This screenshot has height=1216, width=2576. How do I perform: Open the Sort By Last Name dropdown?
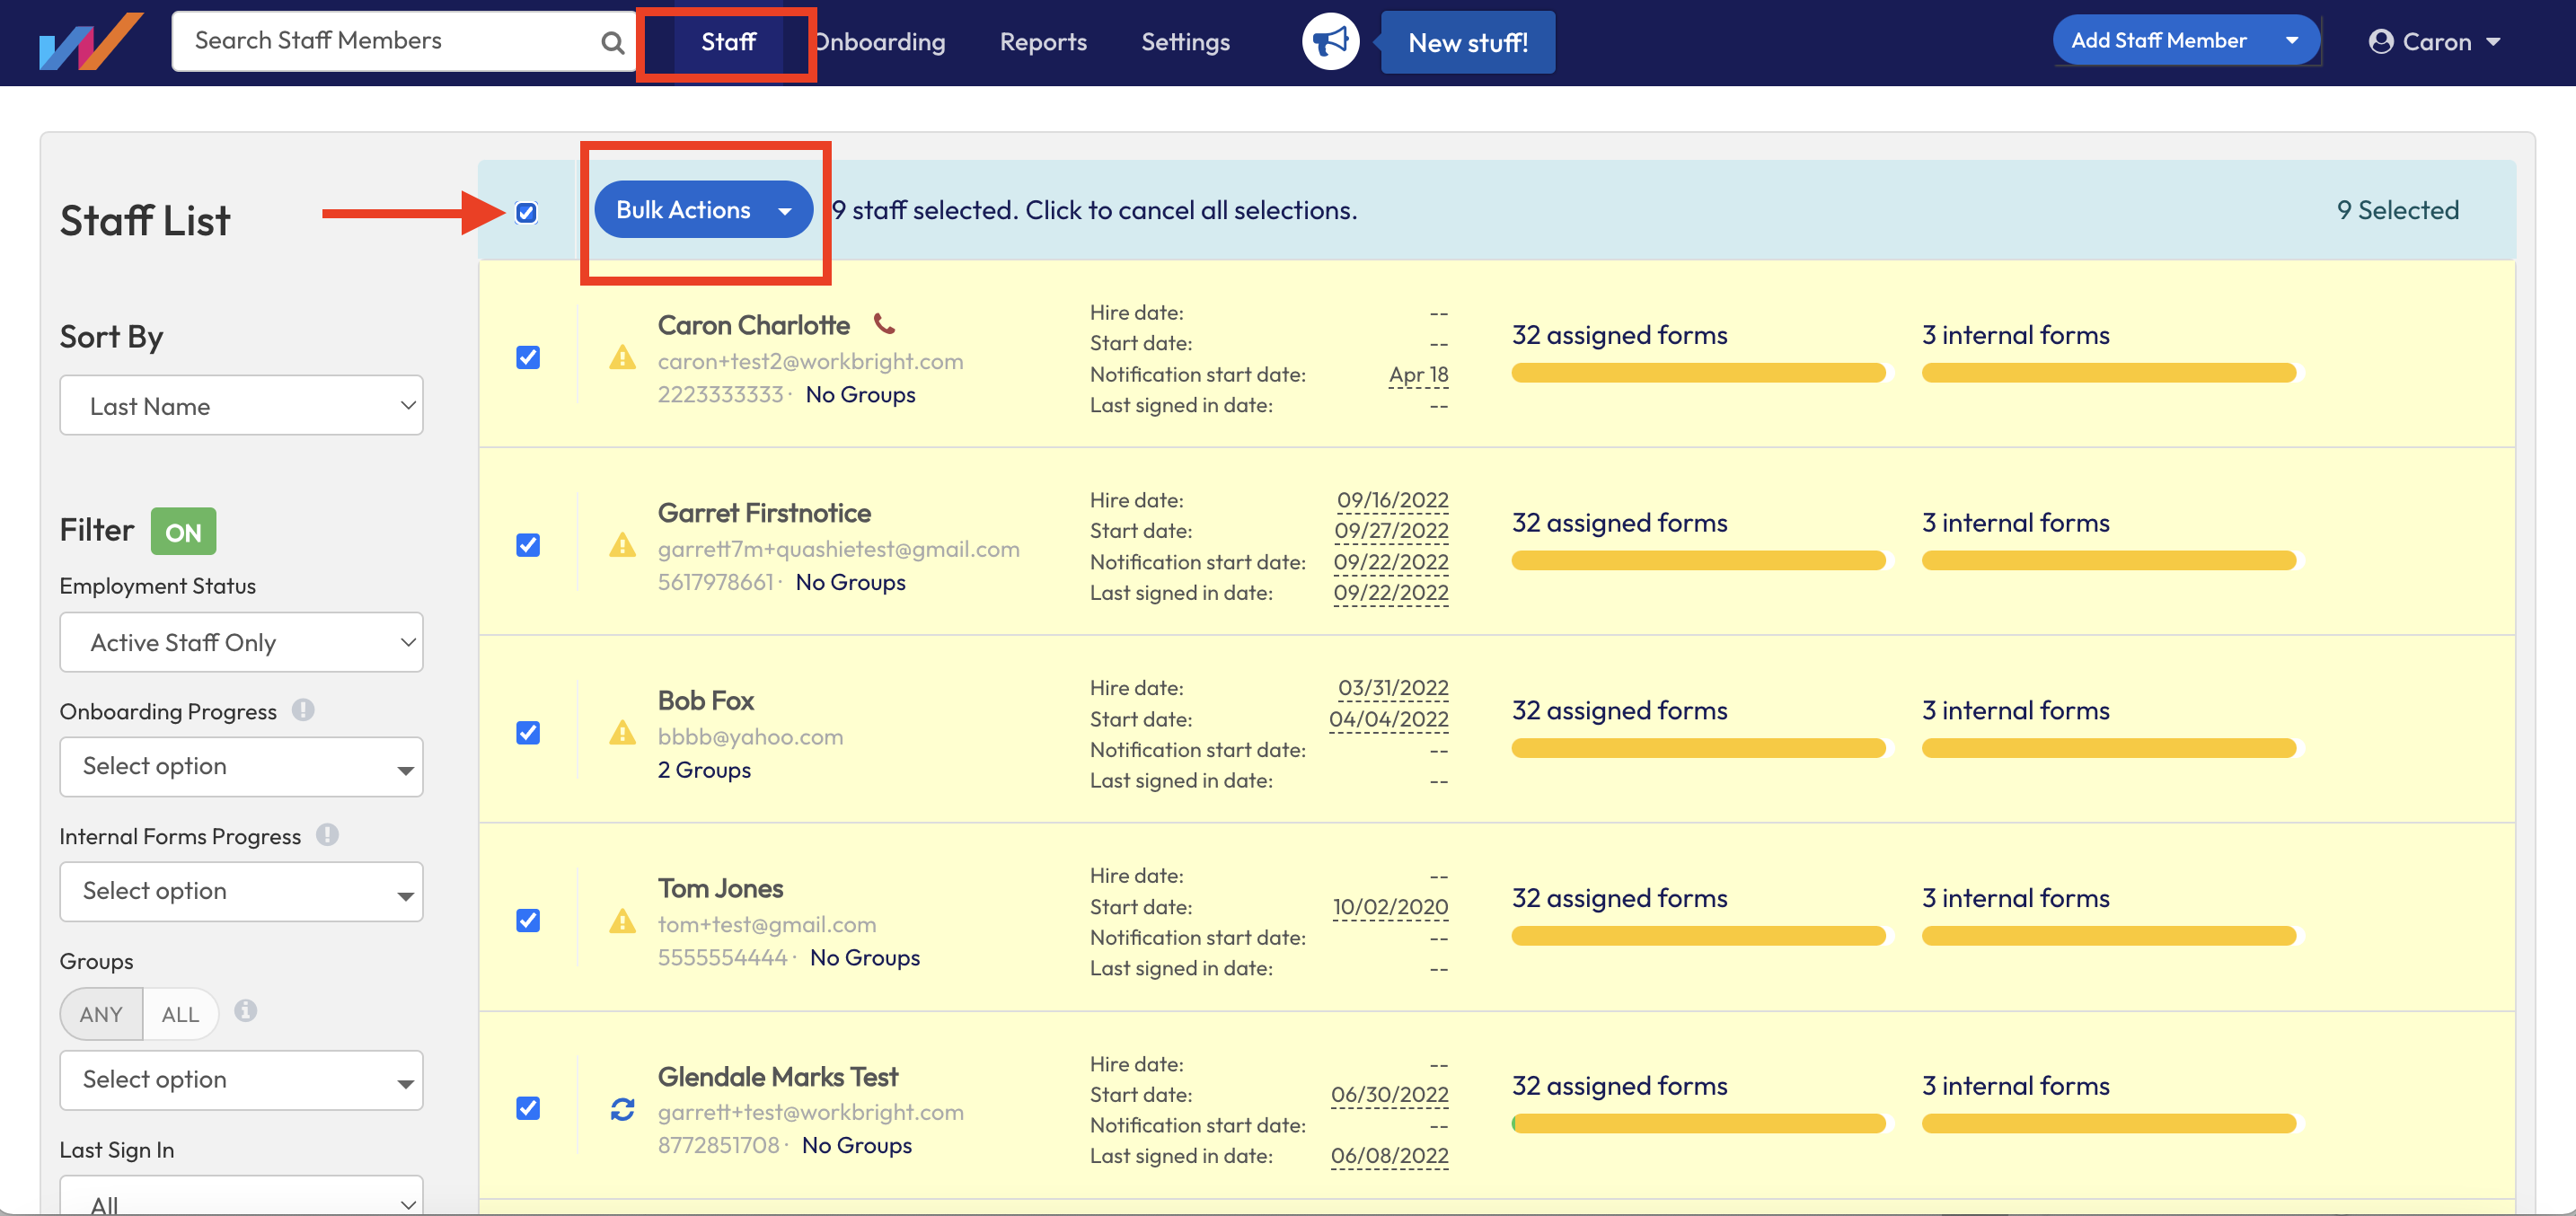click(241, 405)
